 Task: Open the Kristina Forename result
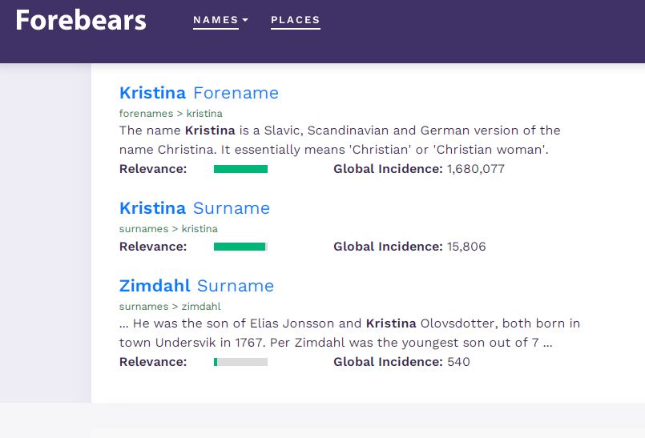(199, 93)
